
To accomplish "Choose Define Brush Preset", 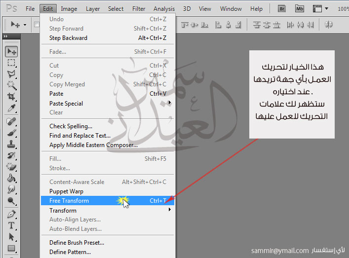I will click(108, 242).
